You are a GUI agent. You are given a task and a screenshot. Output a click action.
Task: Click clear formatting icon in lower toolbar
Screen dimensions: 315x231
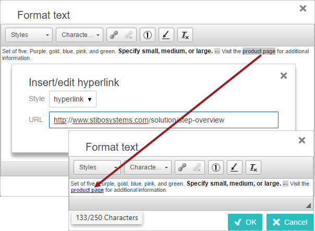click(x=253, y=167)
